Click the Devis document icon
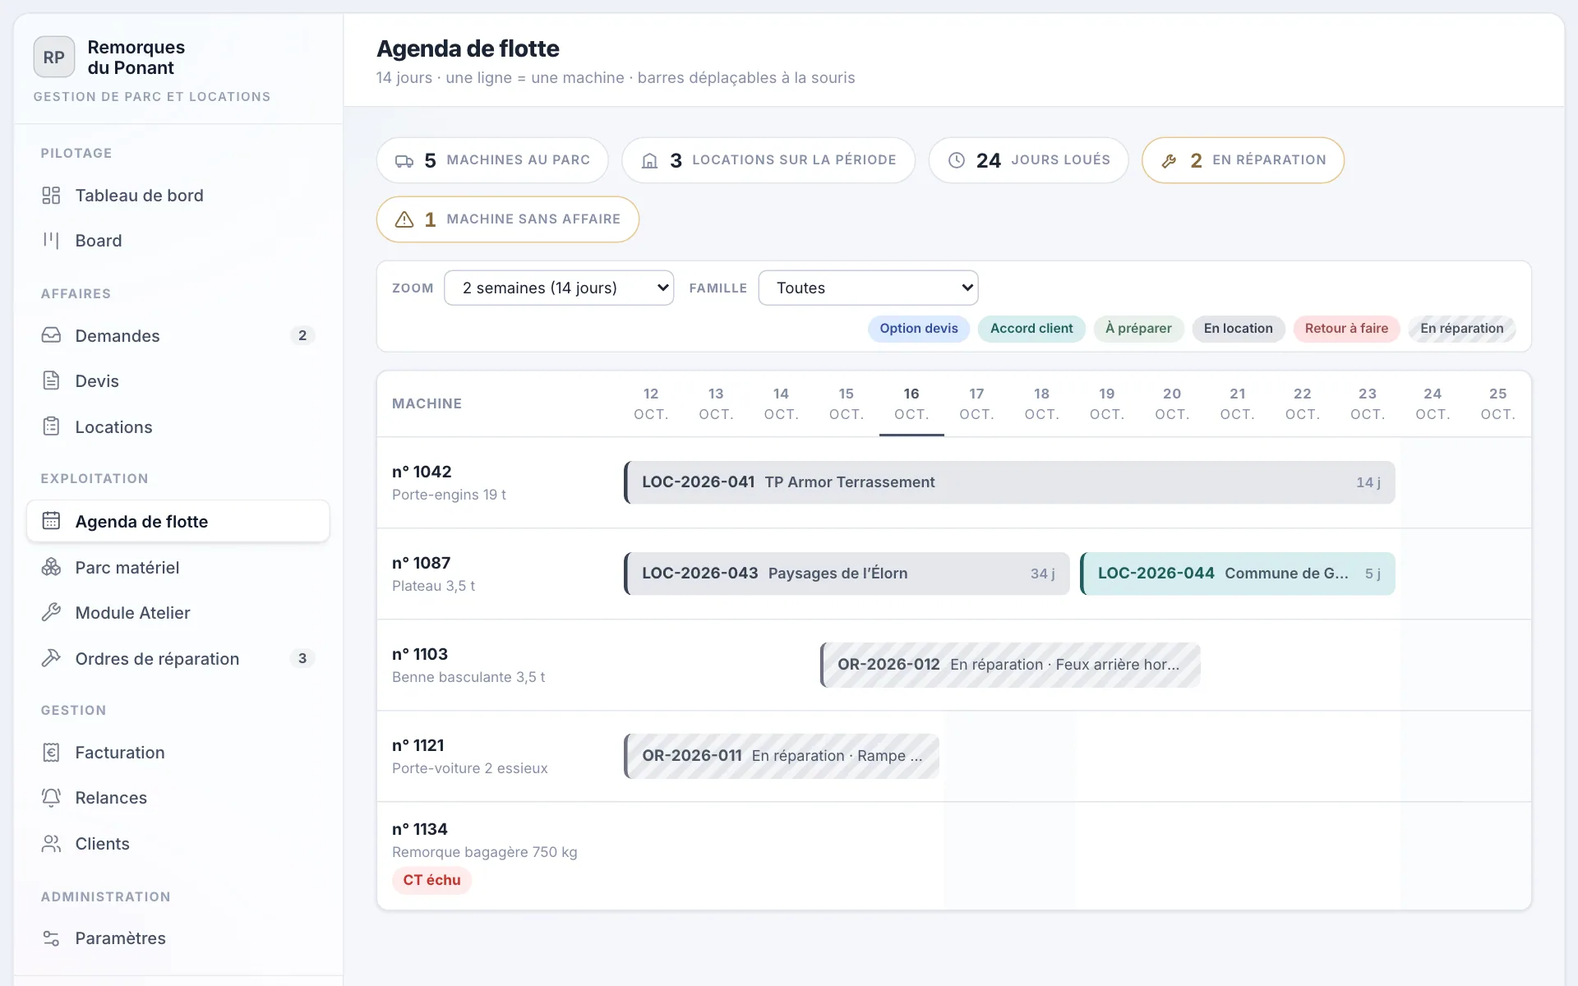1578x986 pixels. point(51,380)
